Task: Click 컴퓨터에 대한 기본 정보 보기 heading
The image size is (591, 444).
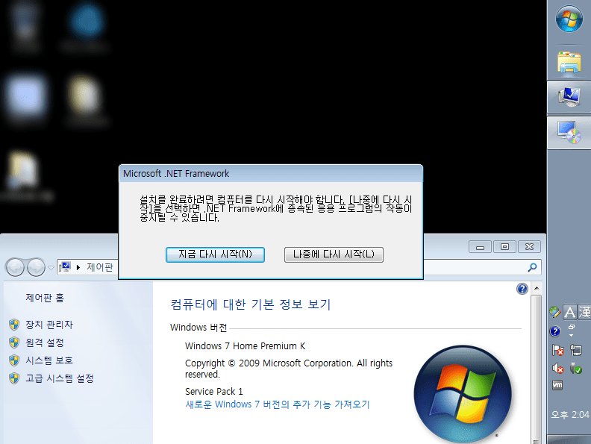Action: pyautogui.click(x=250, y=304)
